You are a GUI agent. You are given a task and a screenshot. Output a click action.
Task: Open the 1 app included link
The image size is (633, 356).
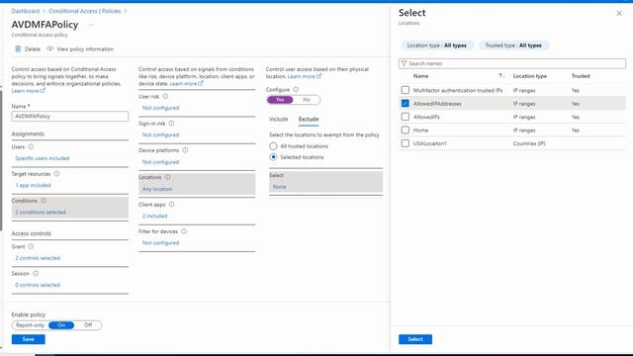pyautogui.click(x=33, y=185)
